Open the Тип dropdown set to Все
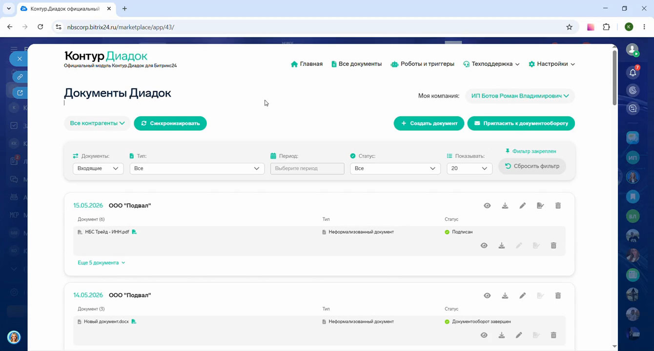Image resolution: width=654 pixels, height=351 pixels. [197, 168]
